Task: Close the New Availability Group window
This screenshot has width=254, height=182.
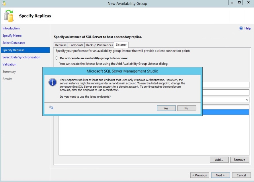Action: tap(248, 3)
